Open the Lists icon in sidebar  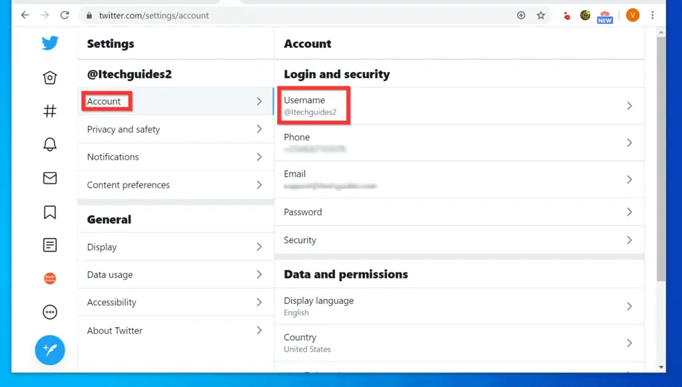(50, 244)
